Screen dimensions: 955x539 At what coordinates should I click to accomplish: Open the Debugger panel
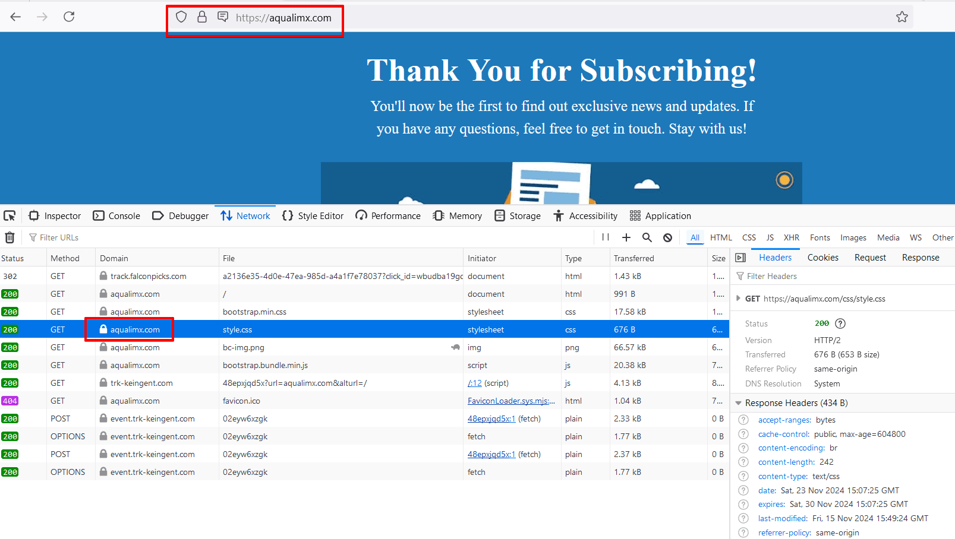180,215
